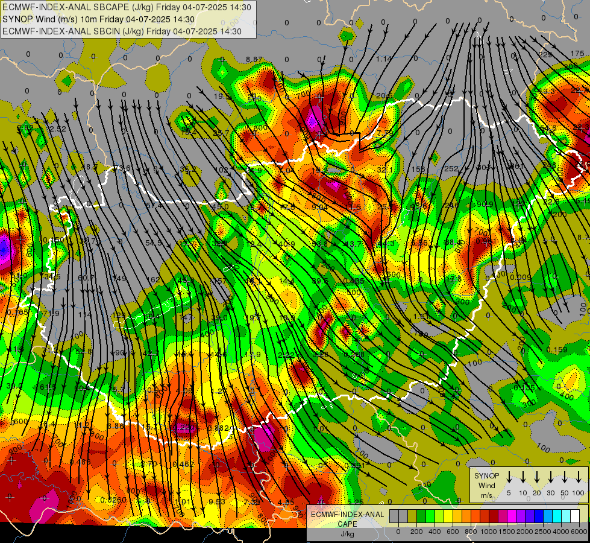Screen dimensions: 590x543
Task: Click the map value 52.8
Action: (84, 351)
